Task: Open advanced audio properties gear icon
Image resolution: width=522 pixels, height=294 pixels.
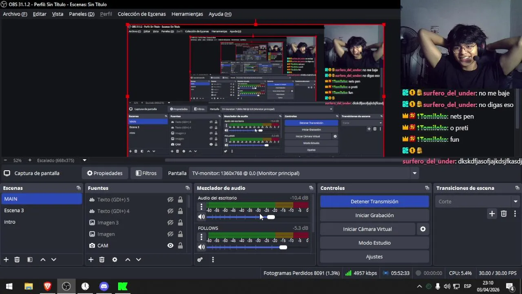Action: pos(200,260)
